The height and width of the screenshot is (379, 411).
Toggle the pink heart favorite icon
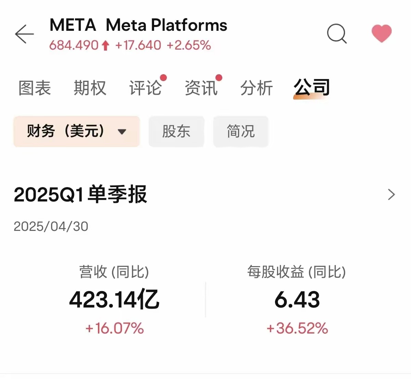pos(382,34)
